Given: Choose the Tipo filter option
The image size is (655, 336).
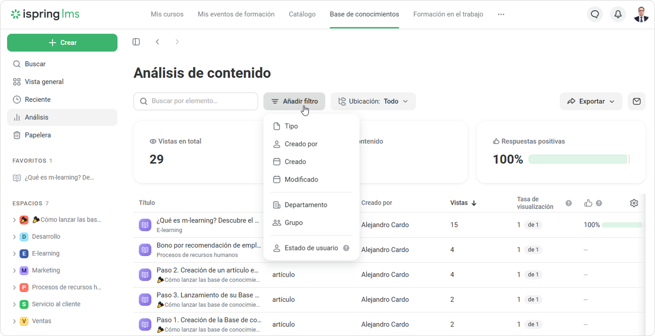Looking at the screenshot, I should tap(291, 126).
